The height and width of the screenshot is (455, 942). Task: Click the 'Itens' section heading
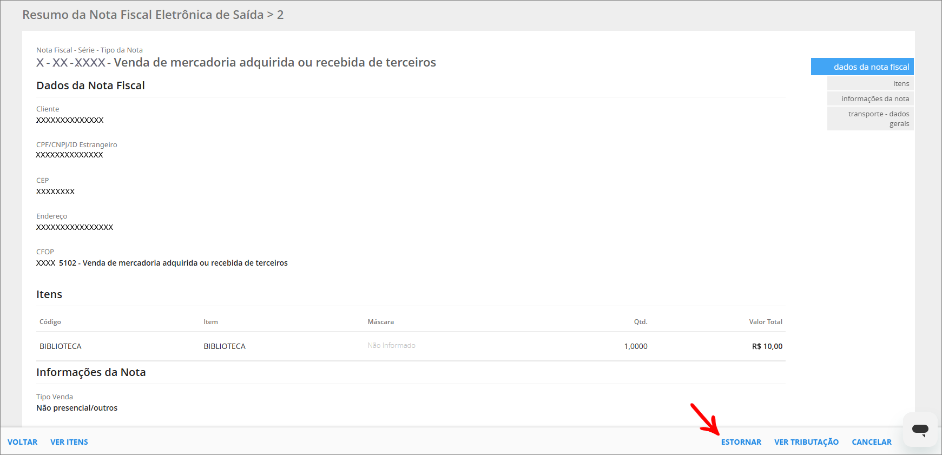click(49, 294)
